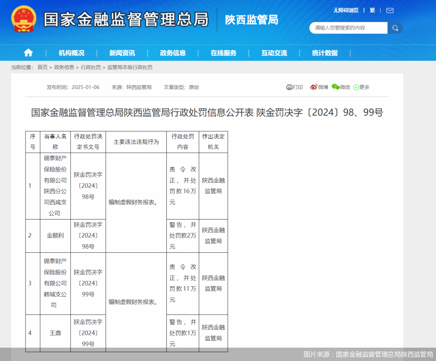Open the 统计数据 menu
436x361 pixels.
pos(325,53)
